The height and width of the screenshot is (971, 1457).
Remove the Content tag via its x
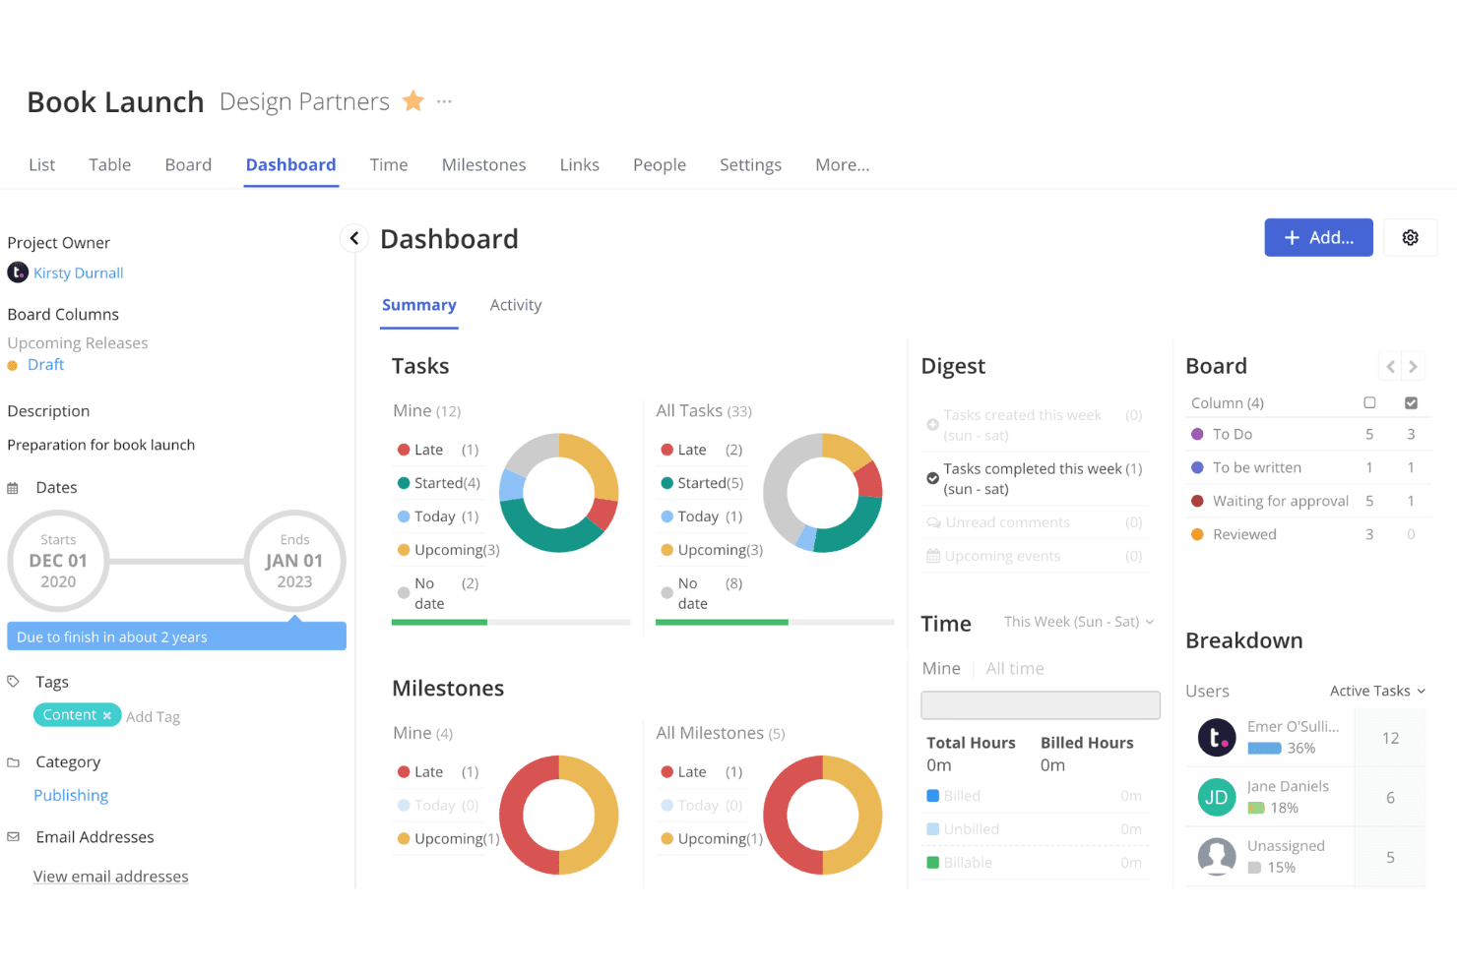click(x=107, y=715)
